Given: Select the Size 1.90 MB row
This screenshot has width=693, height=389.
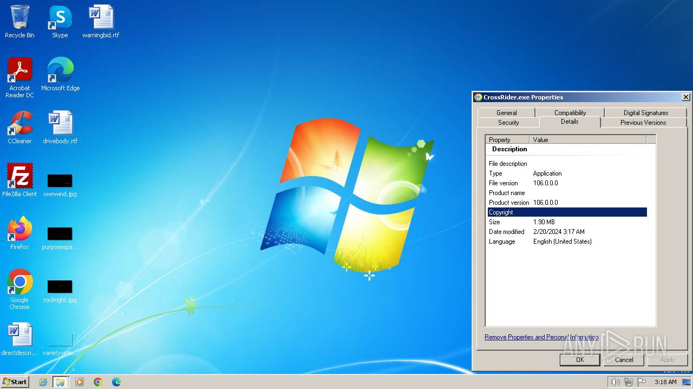Looking at the screenshot, I should pyautogui.click(x=567, y=222).
